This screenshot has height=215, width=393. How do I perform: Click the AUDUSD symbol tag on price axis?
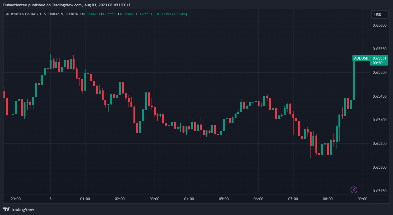pyautogui.click(x=361, y=58)
